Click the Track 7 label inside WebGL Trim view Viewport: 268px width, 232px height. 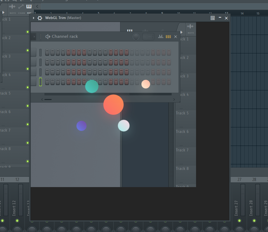tap(182, 150)
